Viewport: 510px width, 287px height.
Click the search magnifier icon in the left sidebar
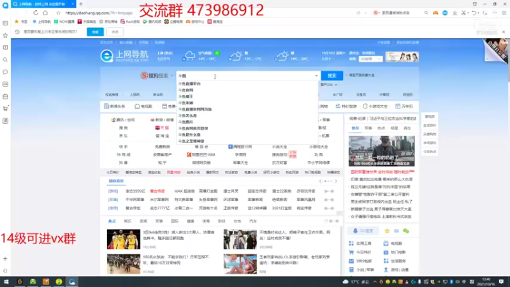point(5,60)
